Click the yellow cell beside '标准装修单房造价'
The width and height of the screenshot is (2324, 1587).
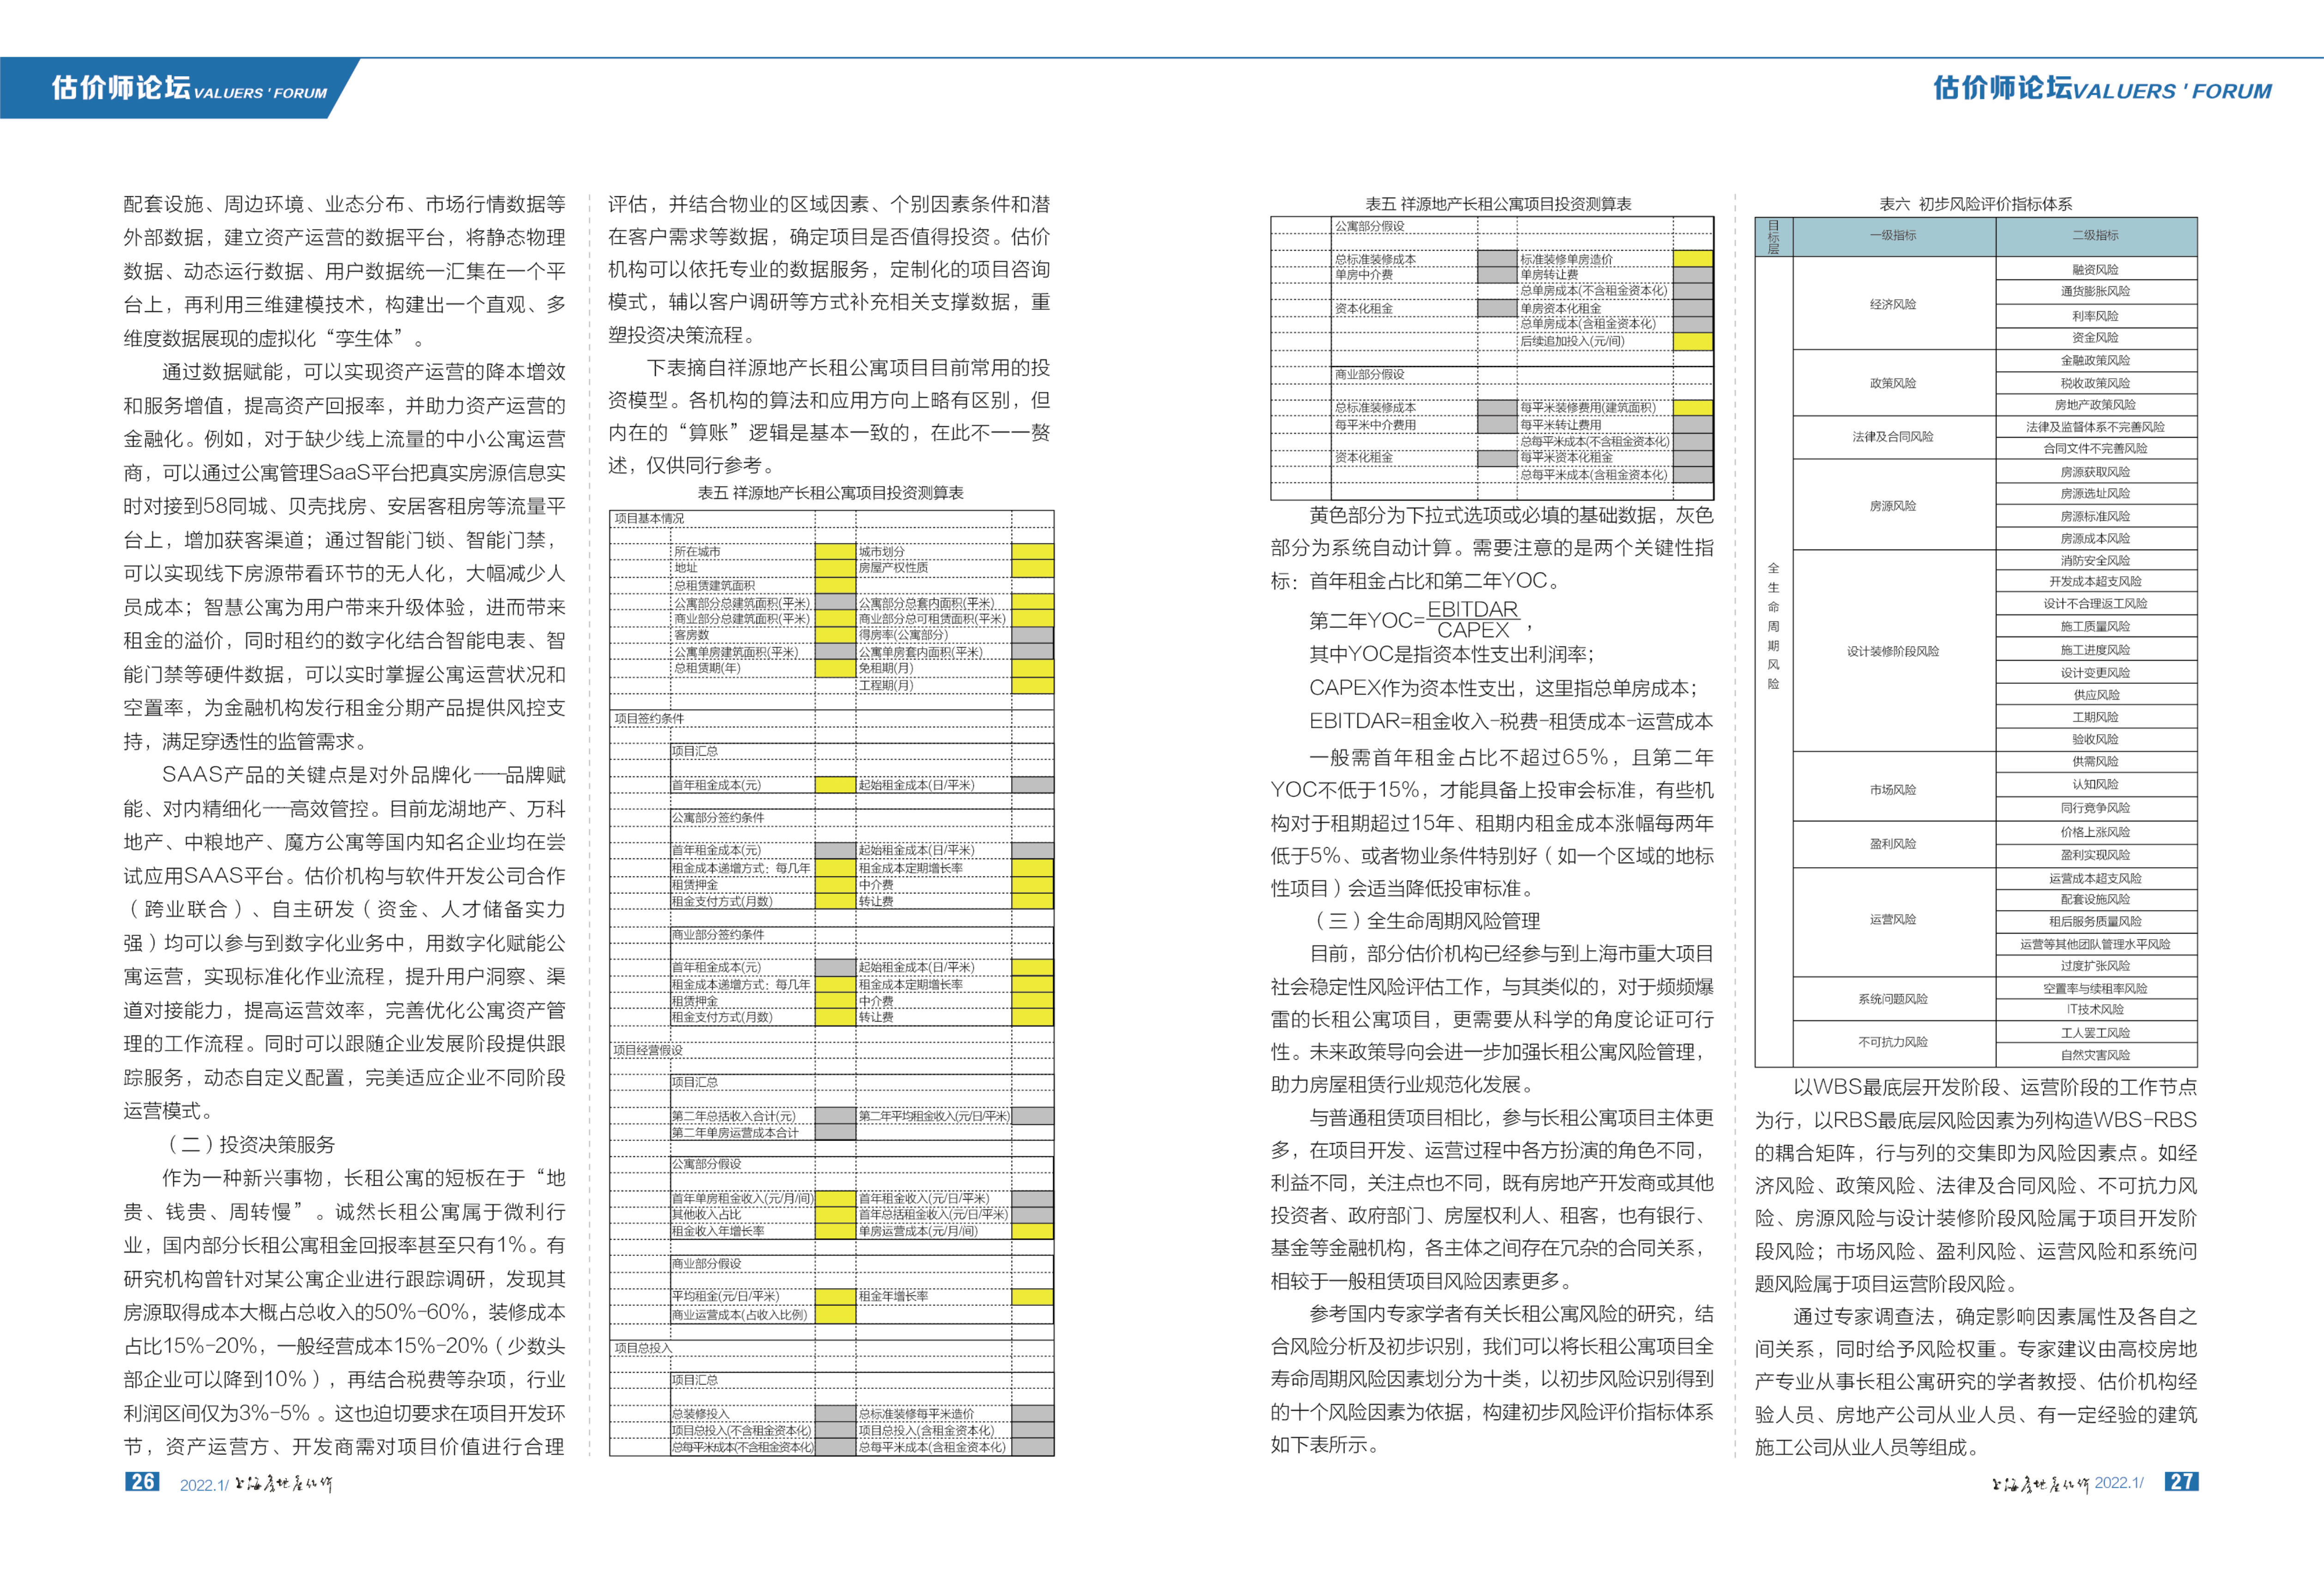(x=1693, y=259)
